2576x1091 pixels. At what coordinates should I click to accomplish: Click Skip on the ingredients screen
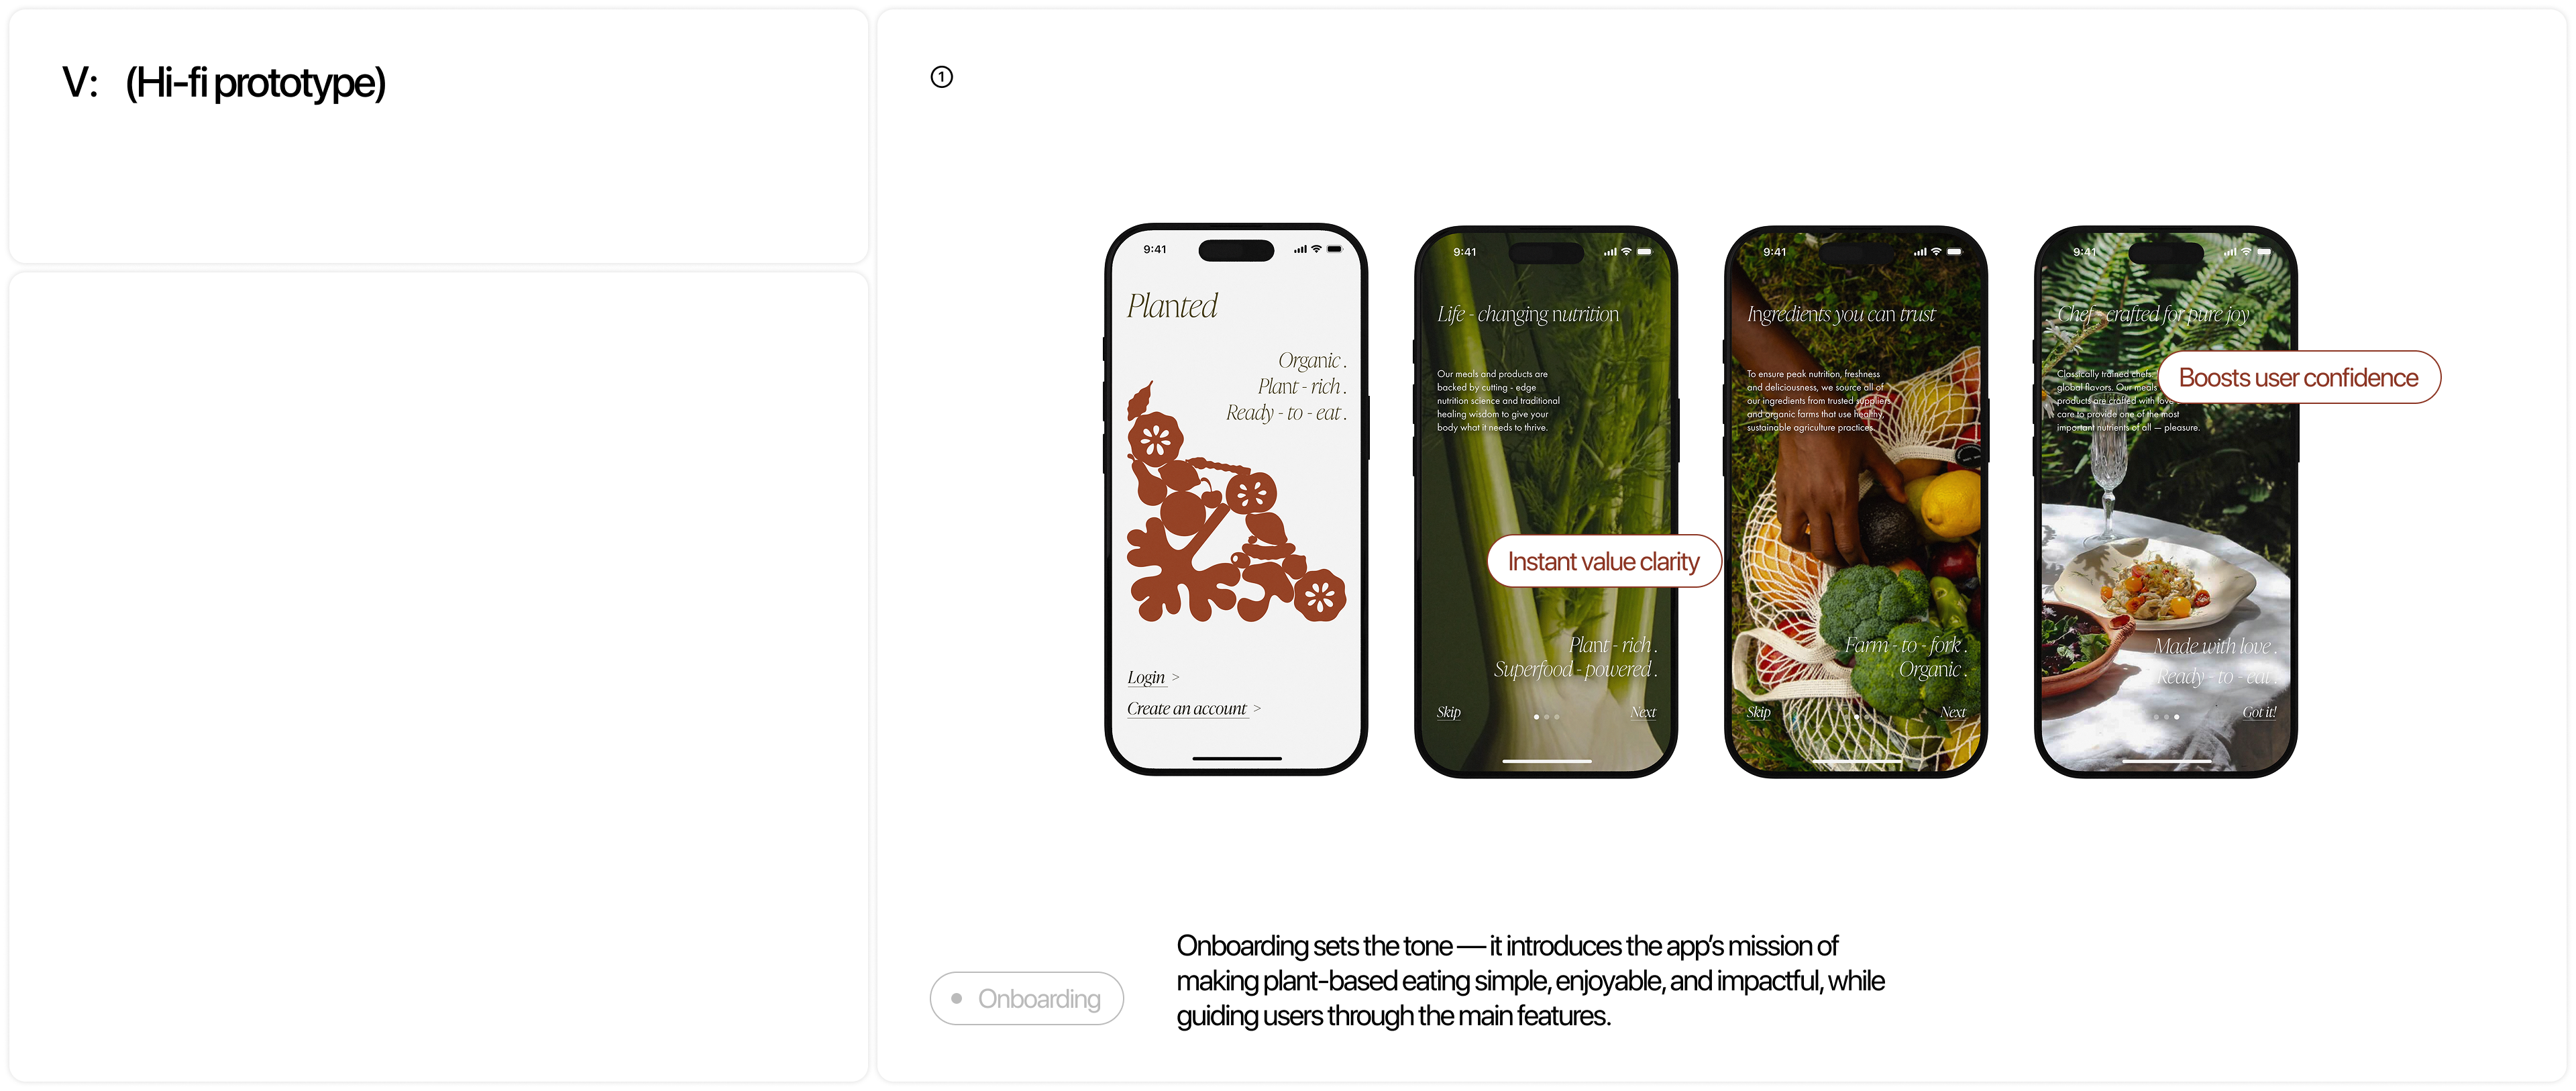(1758, 712)
